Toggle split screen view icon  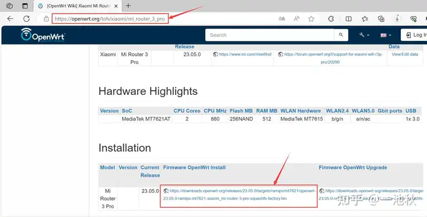pos(348,19)
